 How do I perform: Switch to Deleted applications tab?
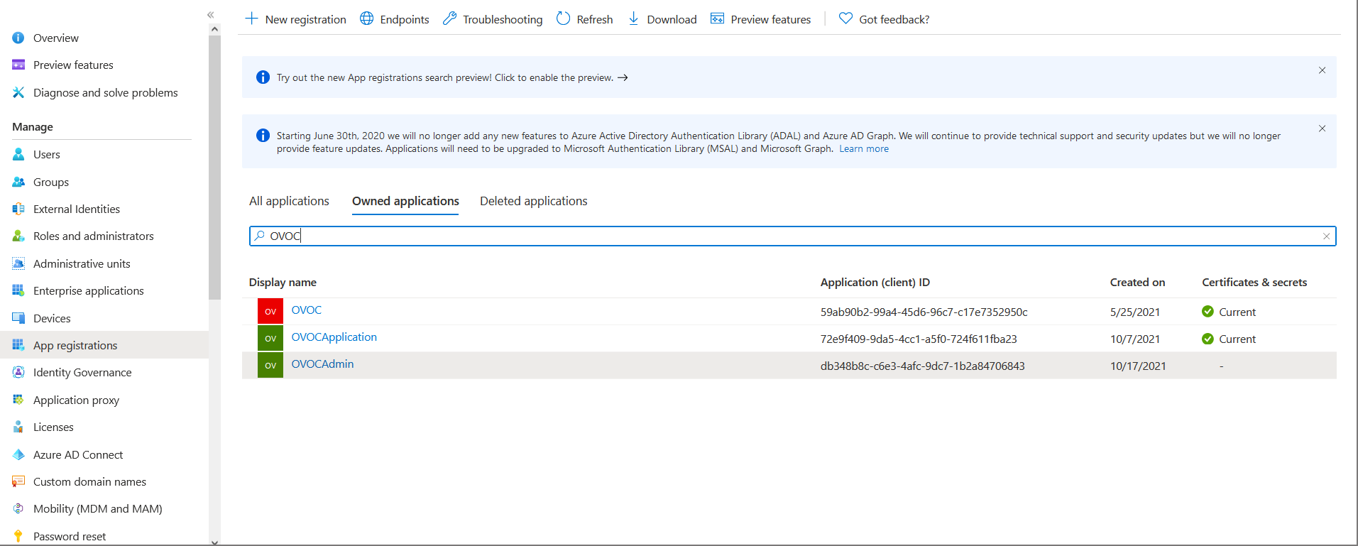533,201
